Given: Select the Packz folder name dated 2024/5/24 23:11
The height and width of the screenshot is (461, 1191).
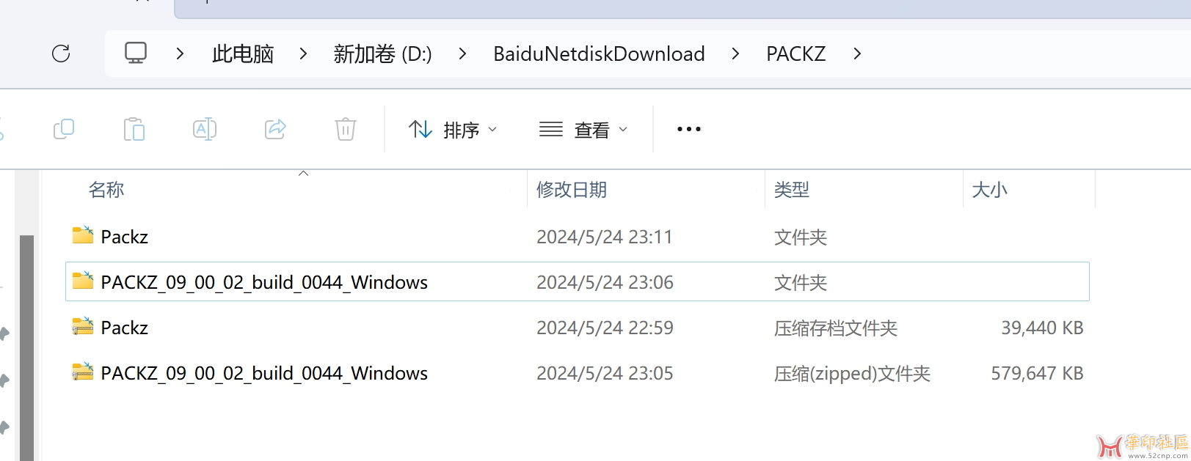Looking at the screenshot, I should tap(124, 237).
